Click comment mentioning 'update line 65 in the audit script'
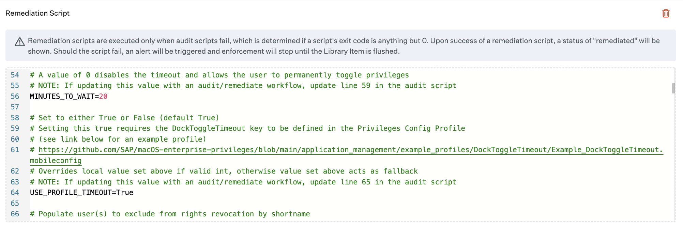Viewport: 683px width, 233px height. [243, 182]
